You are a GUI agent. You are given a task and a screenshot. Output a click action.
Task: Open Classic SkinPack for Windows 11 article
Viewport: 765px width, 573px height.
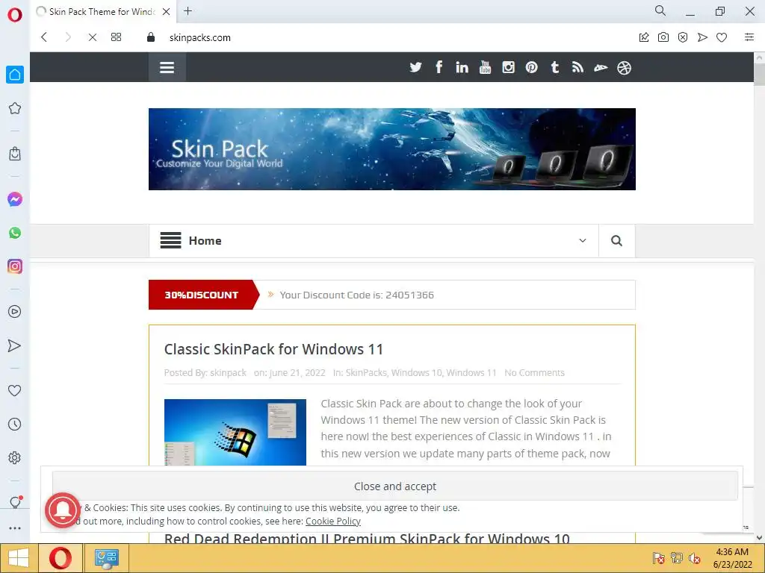(x=273, y=349)
